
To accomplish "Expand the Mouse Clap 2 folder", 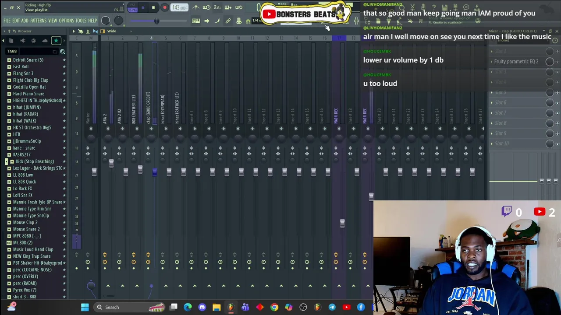I will point(25,222).
